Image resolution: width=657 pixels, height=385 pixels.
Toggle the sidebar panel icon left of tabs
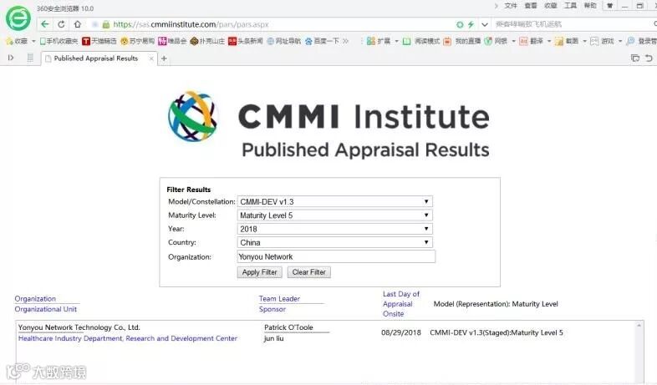[x=11, y=58]
